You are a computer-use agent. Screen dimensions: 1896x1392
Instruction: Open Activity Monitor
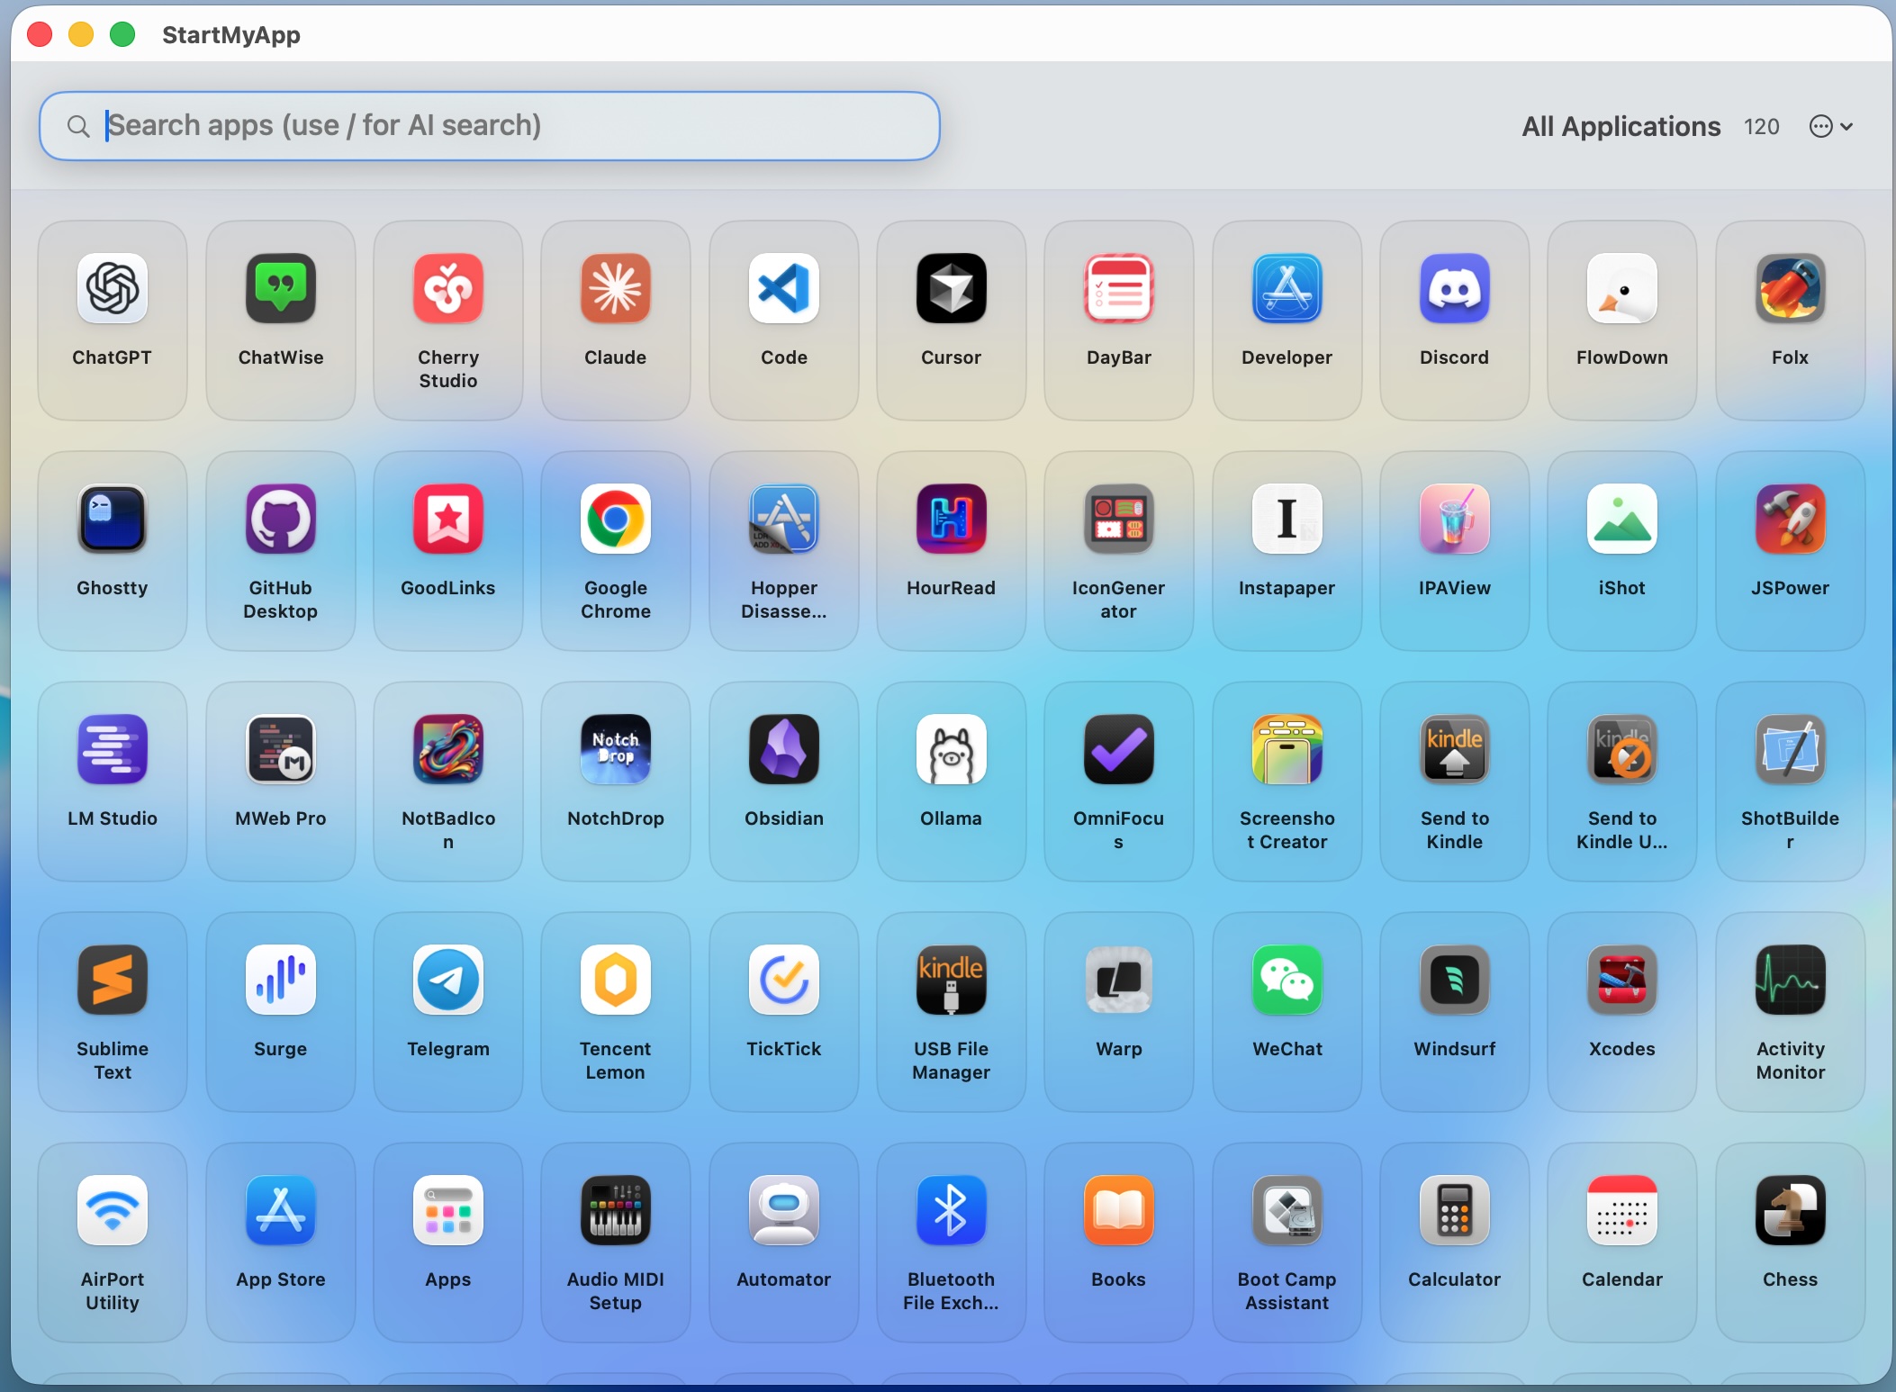(x=1788, y=997)
